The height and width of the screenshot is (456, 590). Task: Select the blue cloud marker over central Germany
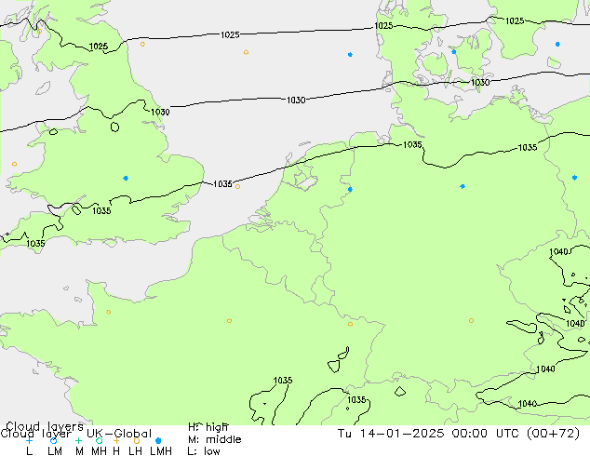pos(463,186)
